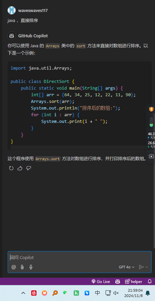Open the orange cat face tray icon

pos(44,293)
